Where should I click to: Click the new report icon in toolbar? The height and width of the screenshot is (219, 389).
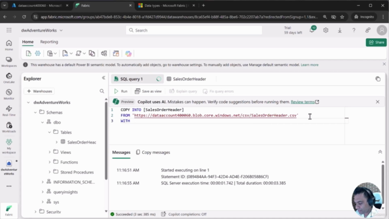click(116, 54)
